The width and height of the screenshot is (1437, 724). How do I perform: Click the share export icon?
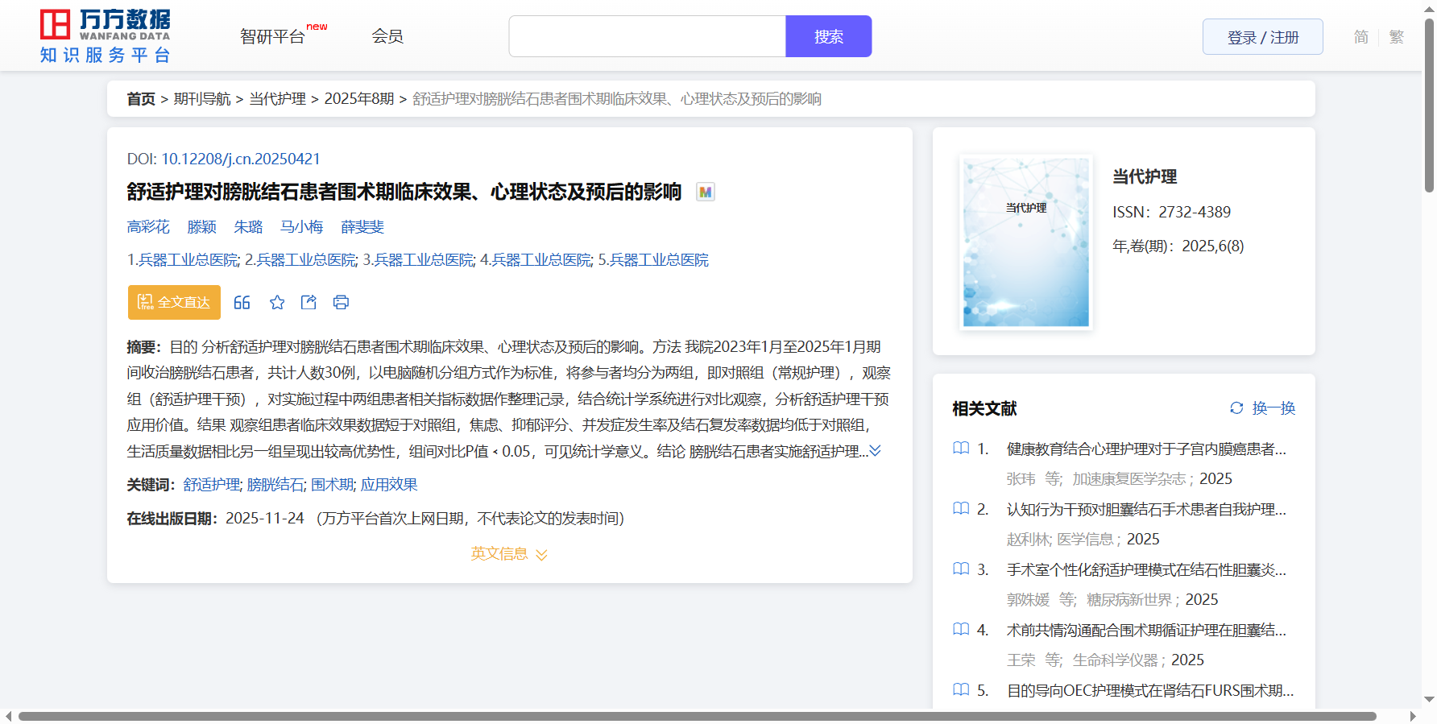pos(309,303)
